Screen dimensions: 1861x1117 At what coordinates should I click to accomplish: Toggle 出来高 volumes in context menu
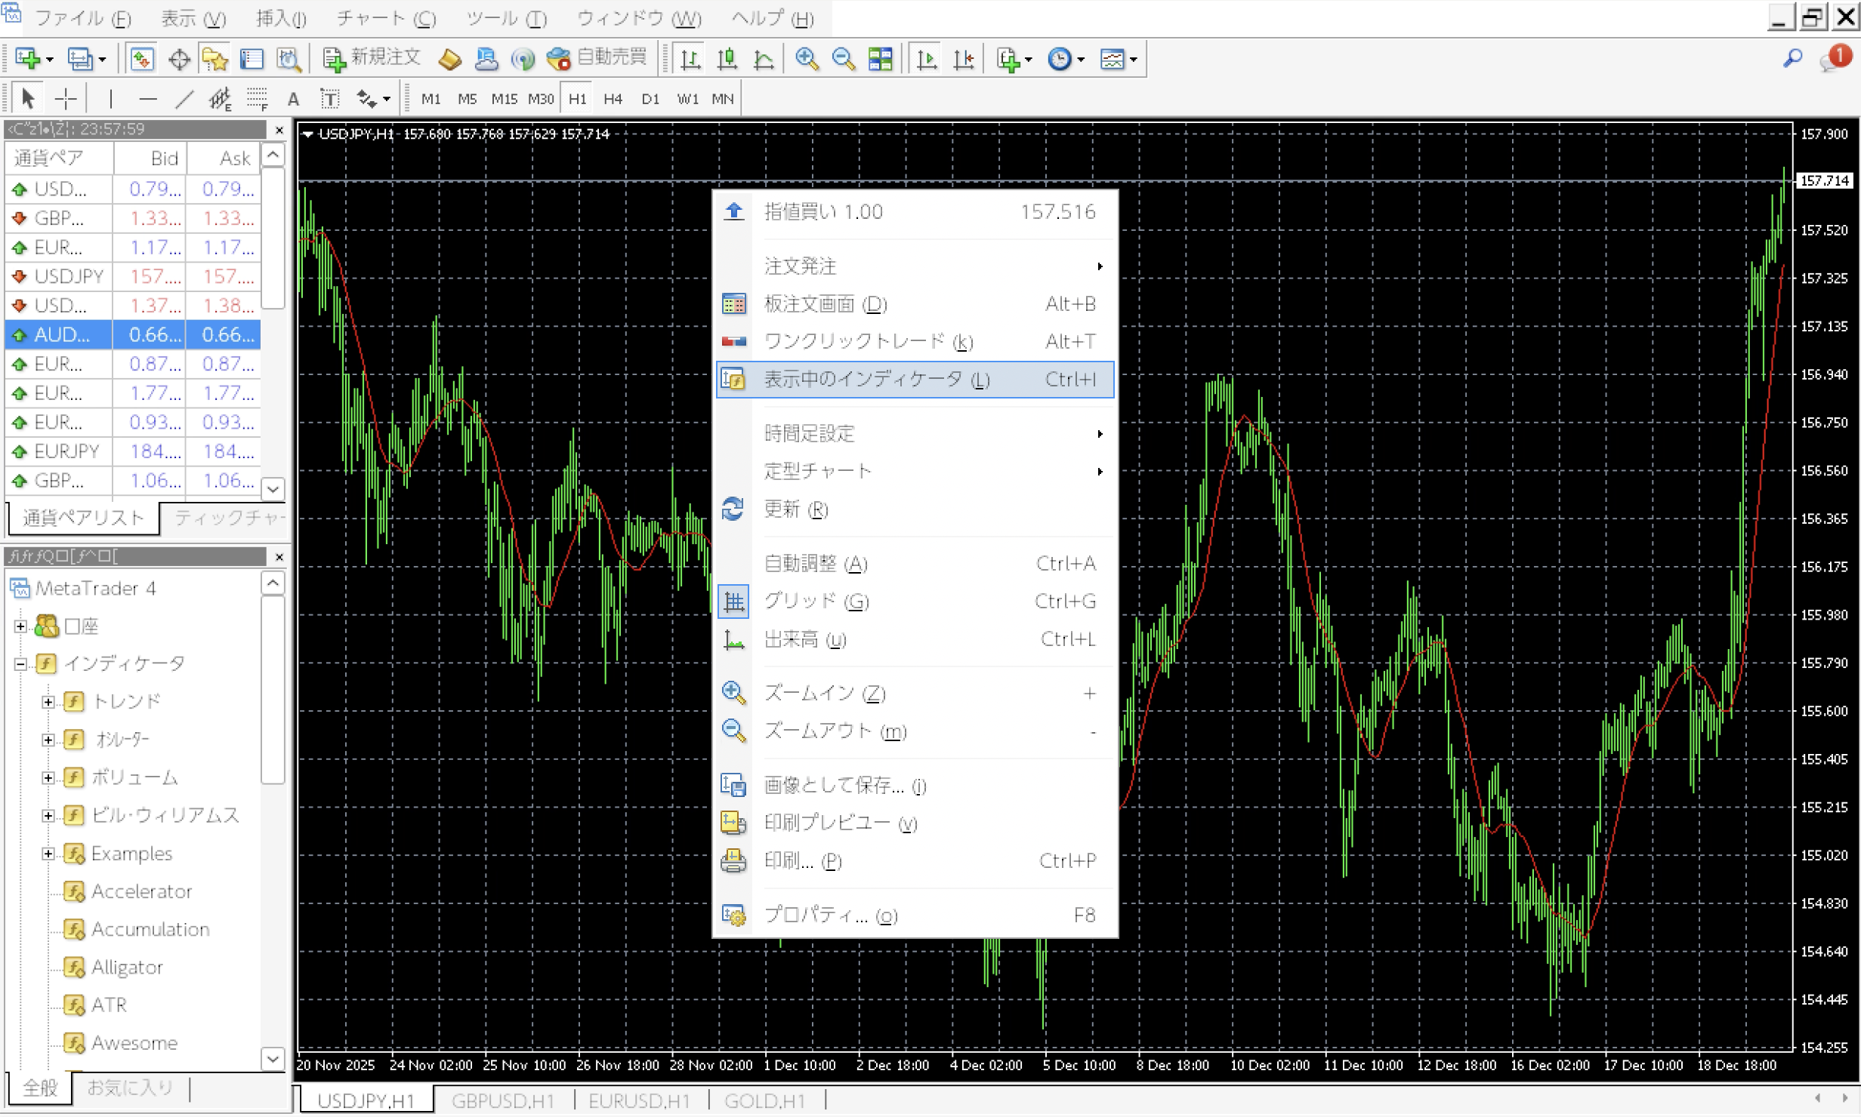click(805, 640)
